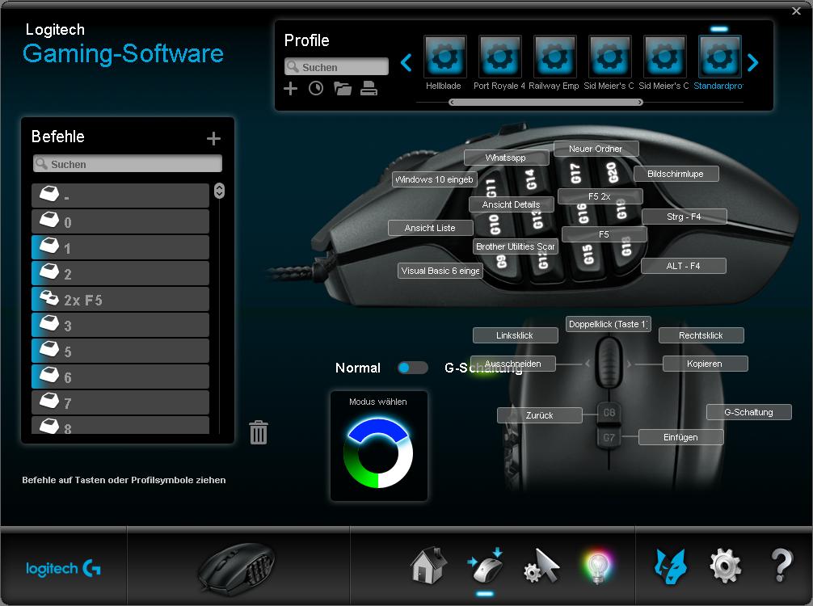Open the ARX Control wolf icon

click(x=671, y=566)
